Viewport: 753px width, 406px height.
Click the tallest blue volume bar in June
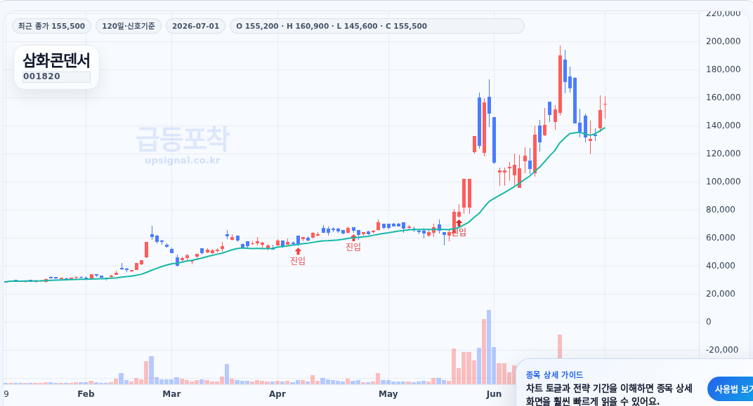(489, 347)
